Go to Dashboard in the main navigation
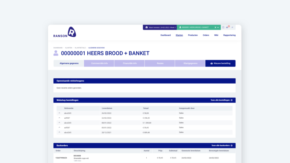This screenshot has height=163, width=290. (166, 35)
